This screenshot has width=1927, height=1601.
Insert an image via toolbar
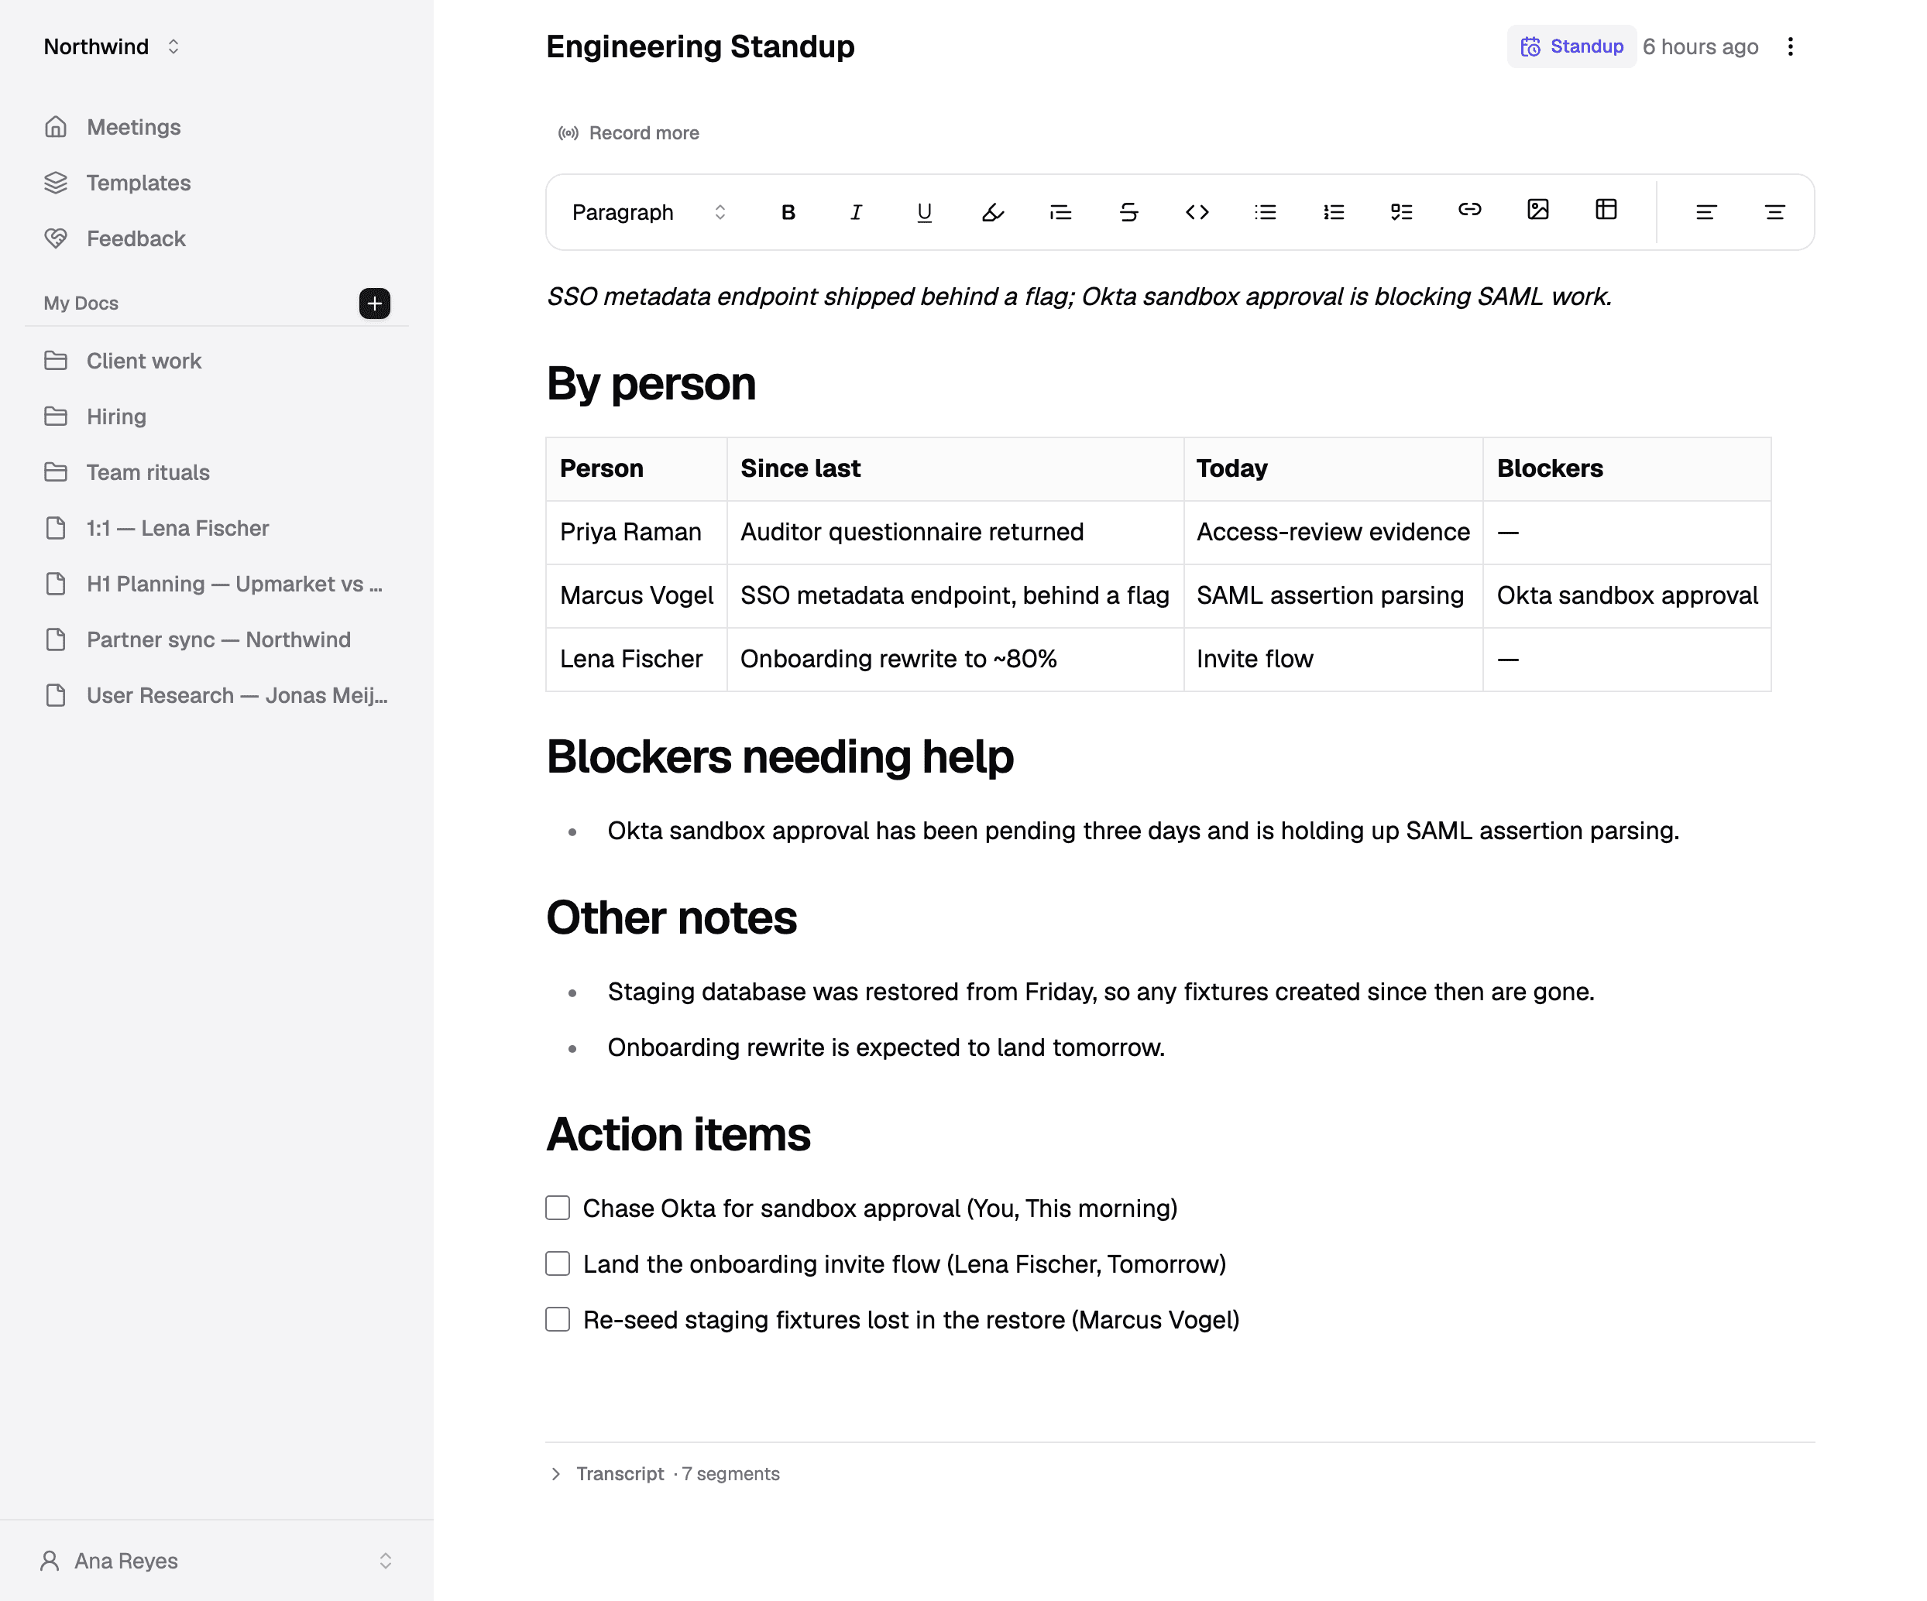(x=1538, y=210)
